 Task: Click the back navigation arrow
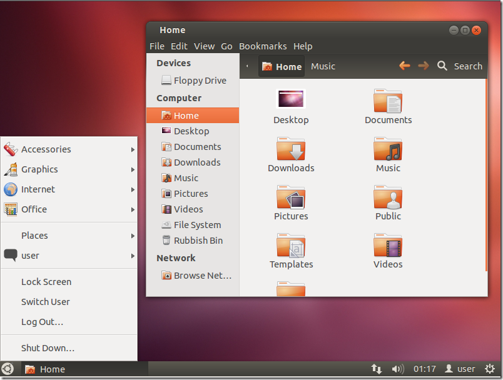(404, 66)
